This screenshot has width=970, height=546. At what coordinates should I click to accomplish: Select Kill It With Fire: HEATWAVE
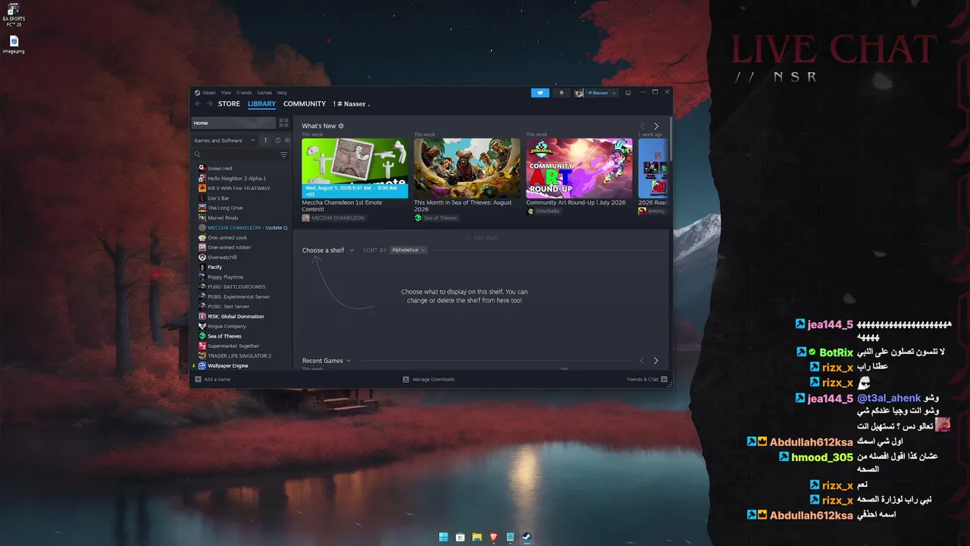(239, 188)
